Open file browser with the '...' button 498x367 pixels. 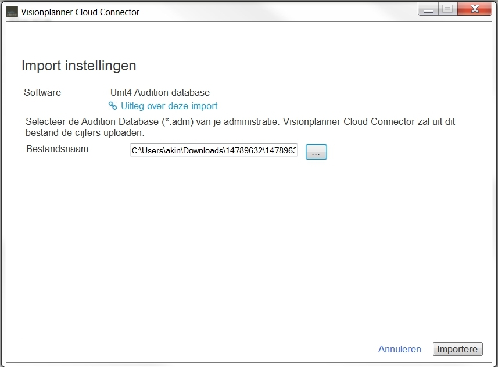316,152
